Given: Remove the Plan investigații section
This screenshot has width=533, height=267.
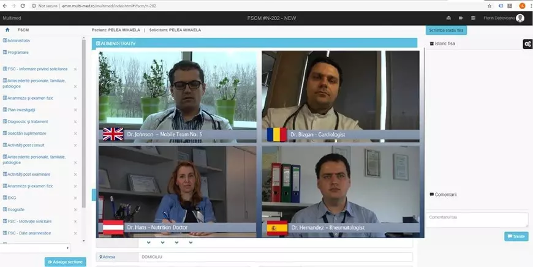Looking at the screenshot, I should coord(75,110).
